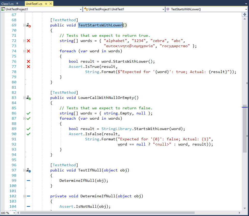Viewport: 249px width, 216px height.
Task: Click the "alphabet" string literal
Action: click(115, 41)
